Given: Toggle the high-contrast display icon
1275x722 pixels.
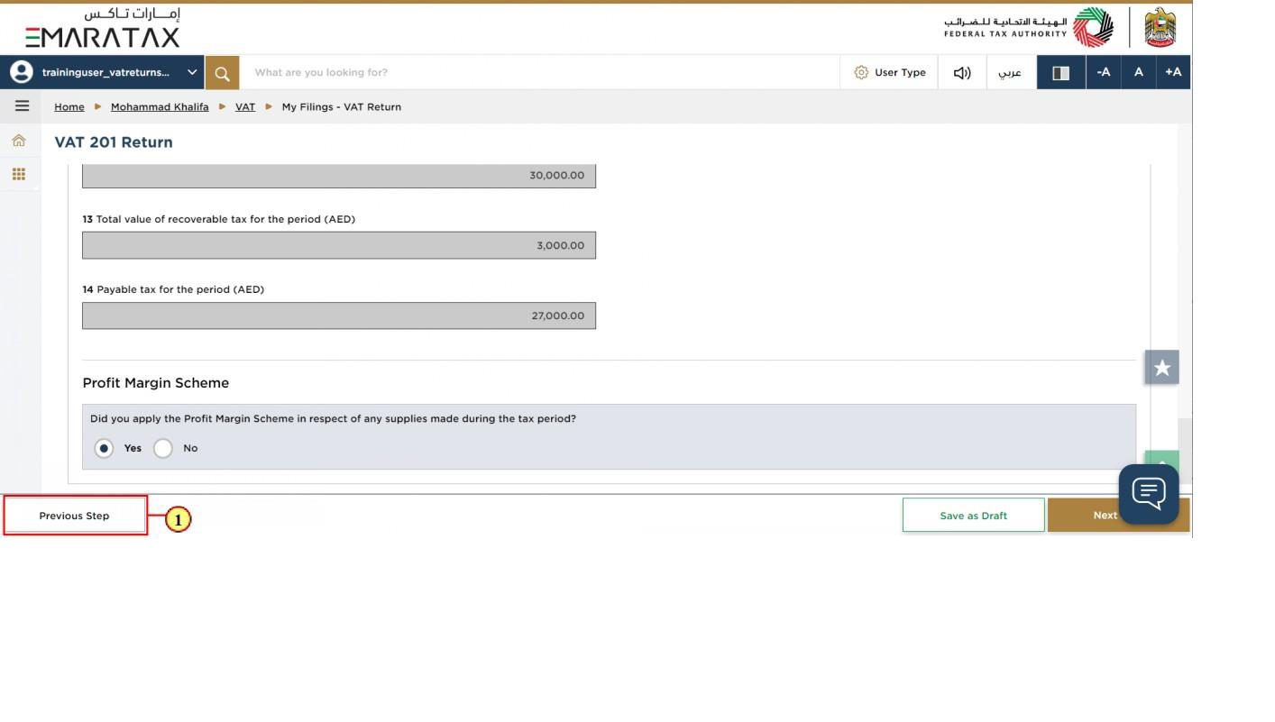Looking at the screenshot, I should pyautogui.click(x=1061, y=72).
